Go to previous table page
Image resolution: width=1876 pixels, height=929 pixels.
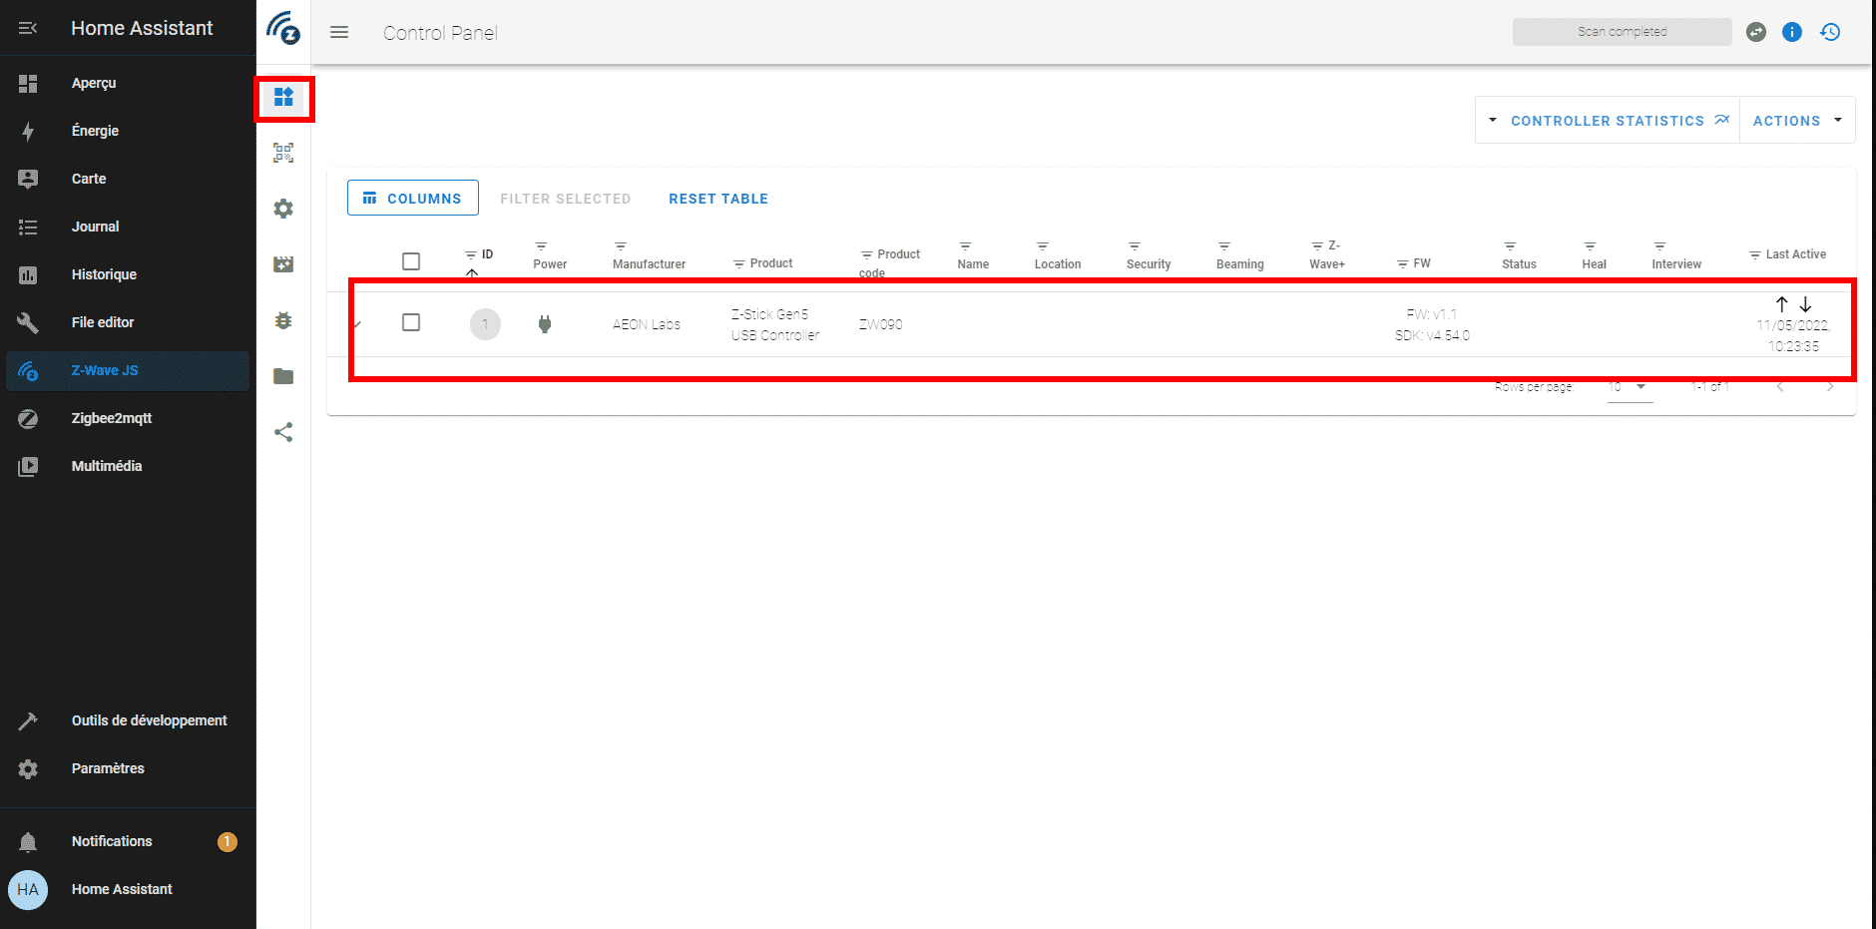pos(1780,386)
